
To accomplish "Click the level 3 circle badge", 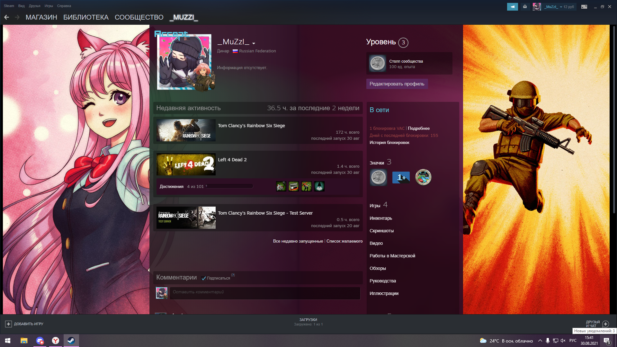I will point(403,42).
